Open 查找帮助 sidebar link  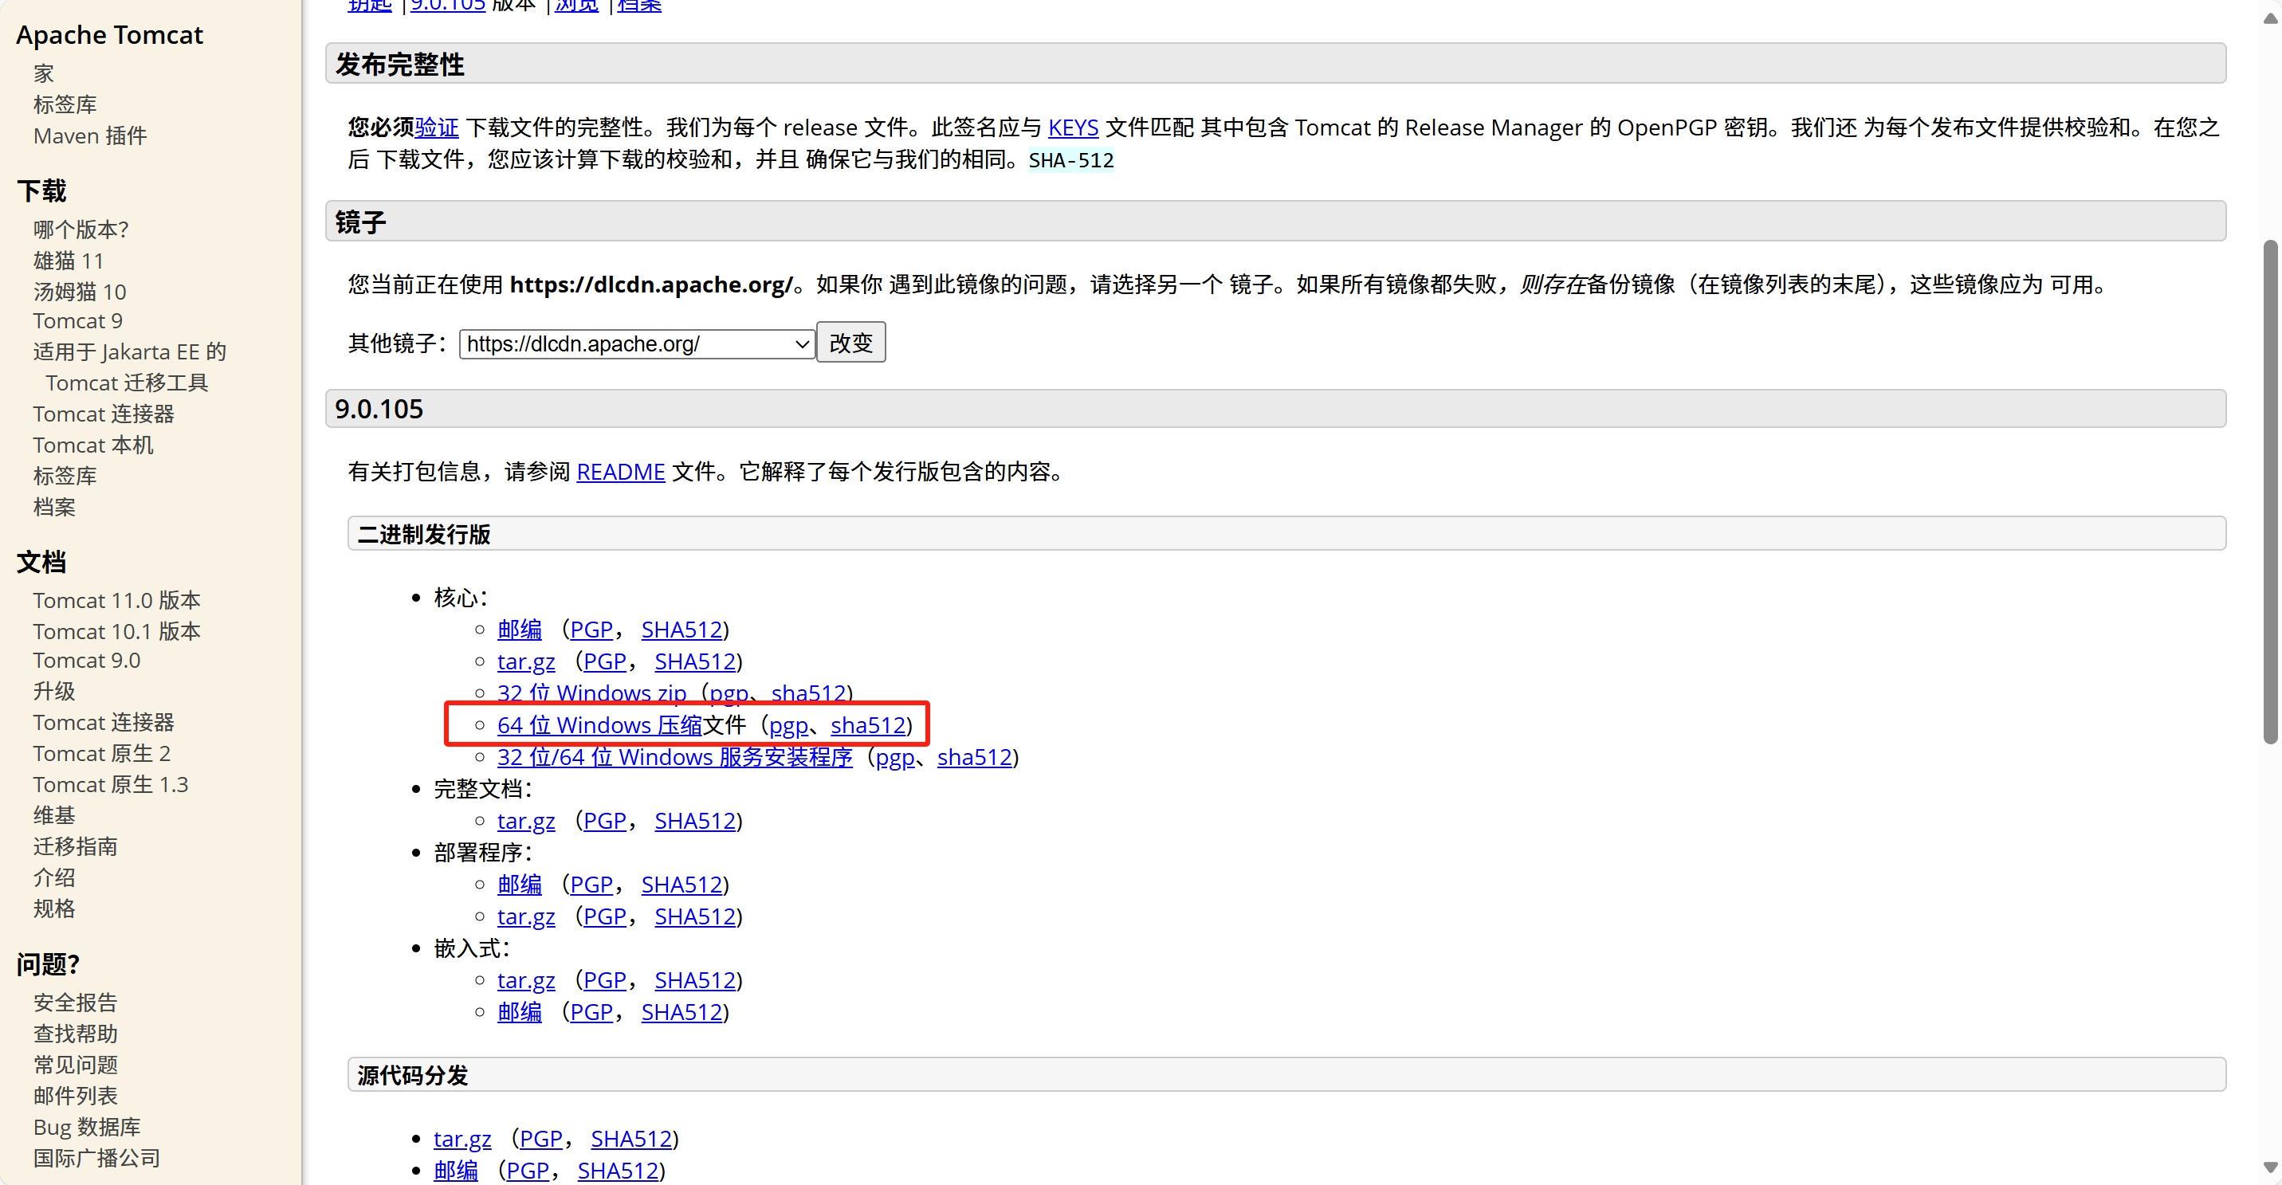75,1033
